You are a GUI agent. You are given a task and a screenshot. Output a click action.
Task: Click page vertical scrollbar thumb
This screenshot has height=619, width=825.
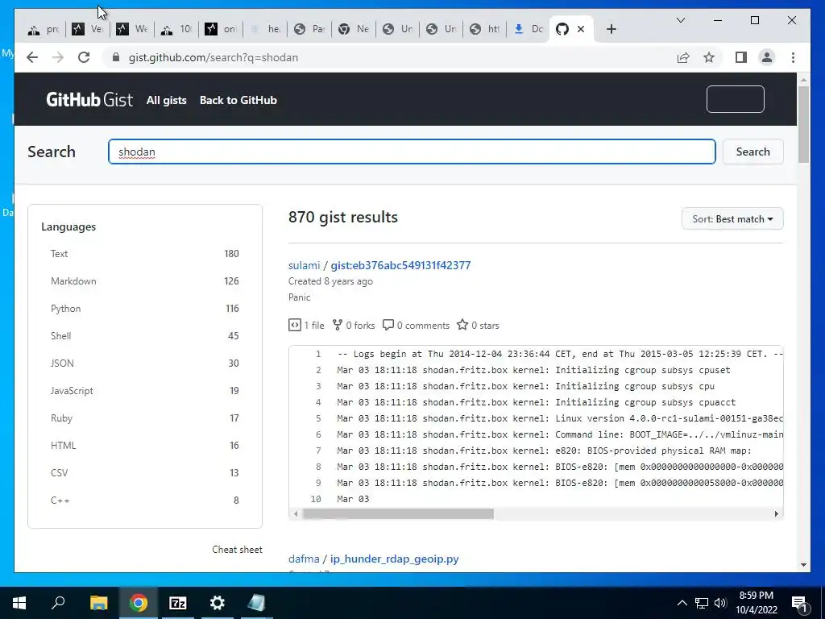click(803, 124)
